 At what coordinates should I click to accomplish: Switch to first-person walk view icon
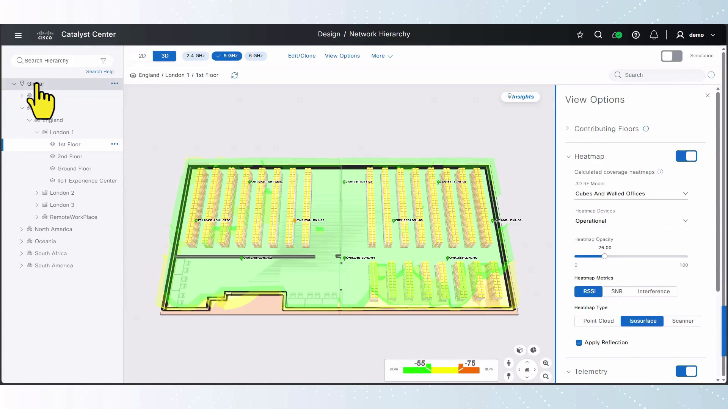(509, 363)
